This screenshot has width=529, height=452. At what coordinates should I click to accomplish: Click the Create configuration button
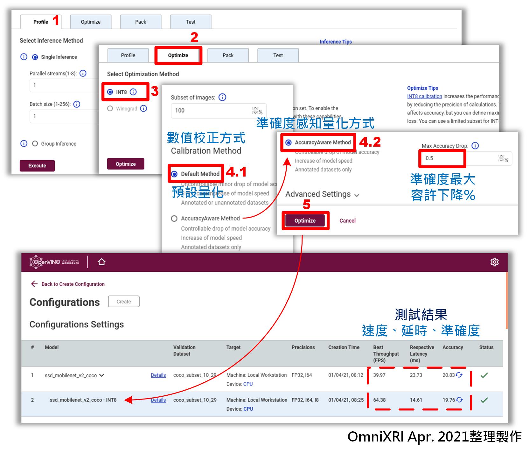click(124, 302)
